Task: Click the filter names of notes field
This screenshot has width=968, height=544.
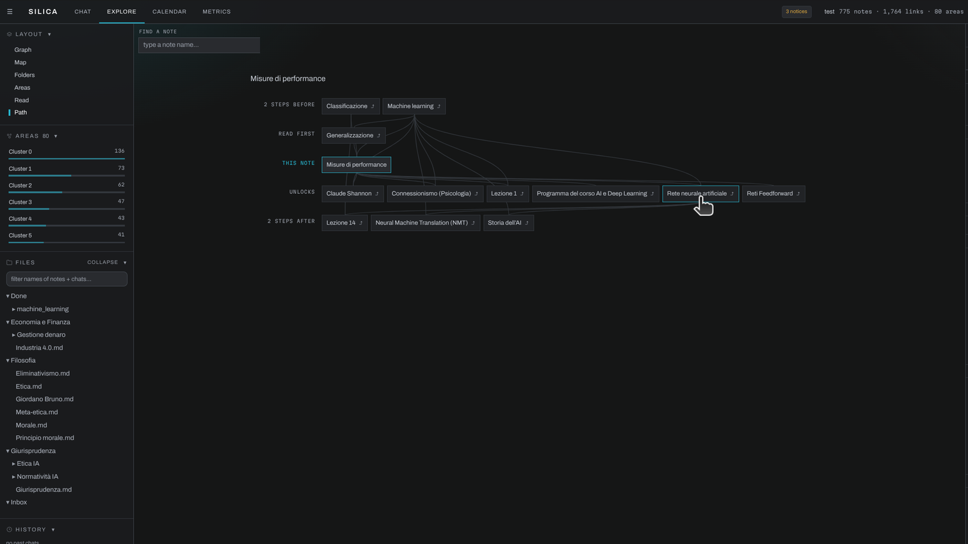Action: [67, 279]
